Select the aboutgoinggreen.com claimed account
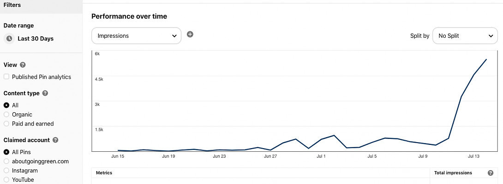This screenshot has width=503, height=184. [6, 161]
